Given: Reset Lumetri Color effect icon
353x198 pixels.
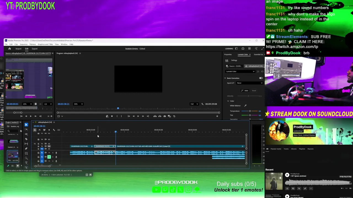Looking at the screenshot, I should tap(262, 71).
